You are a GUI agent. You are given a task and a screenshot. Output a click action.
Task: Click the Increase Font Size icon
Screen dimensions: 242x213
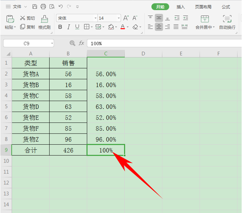tap(126, 18)
